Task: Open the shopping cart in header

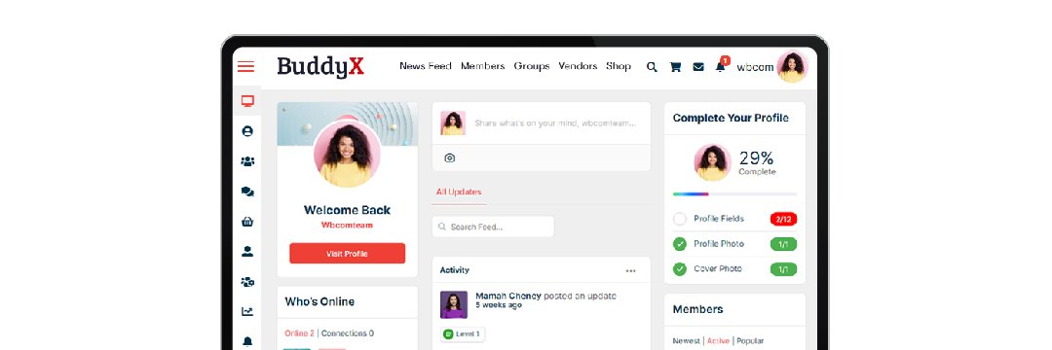Action: coord(675,67)
